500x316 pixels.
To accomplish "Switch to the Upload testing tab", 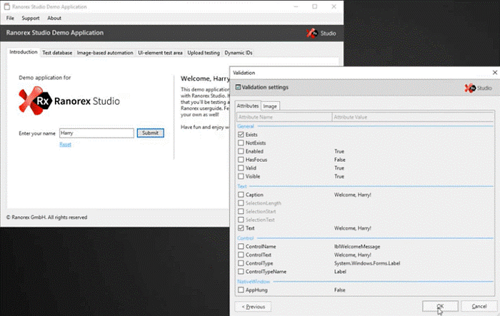I will 204,53.
